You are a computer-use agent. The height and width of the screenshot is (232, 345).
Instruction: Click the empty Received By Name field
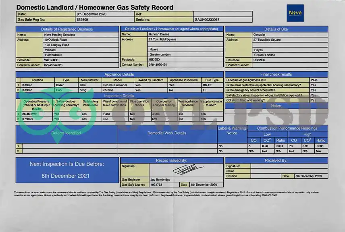click(289, 171)
